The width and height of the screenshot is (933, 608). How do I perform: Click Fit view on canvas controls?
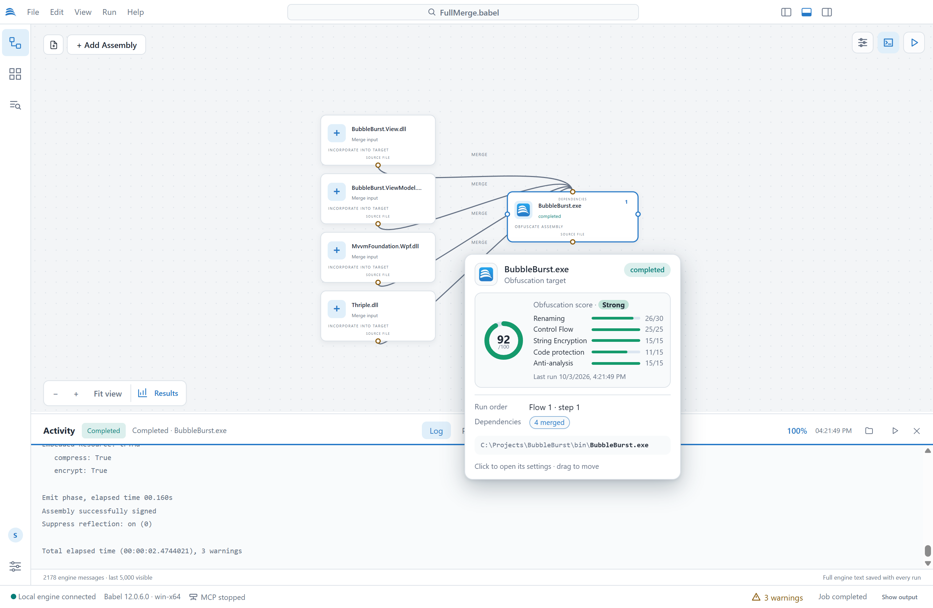(x=108, y=394)
